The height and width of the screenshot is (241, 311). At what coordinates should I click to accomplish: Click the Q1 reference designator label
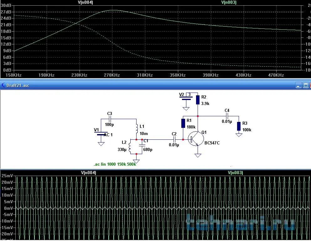[x=204, y=132]
